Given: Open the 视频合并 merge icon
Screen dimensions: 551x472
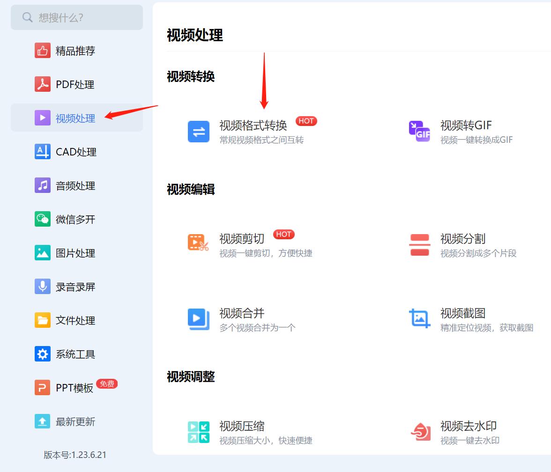Looking at the screenshot, I should coord(198,319).
